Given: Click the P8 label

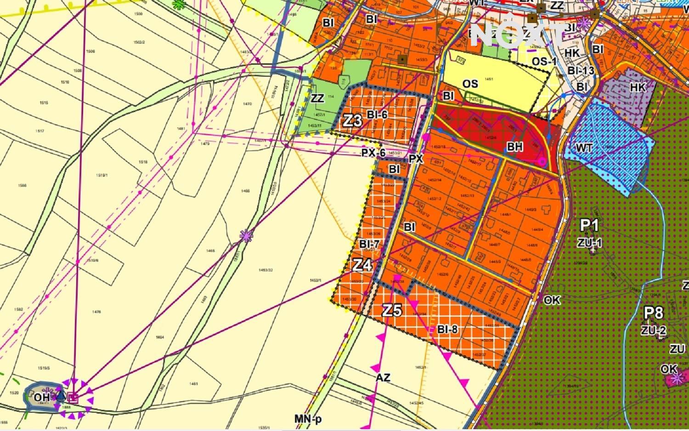Looking at the screenshot, I should pos(653,313).
